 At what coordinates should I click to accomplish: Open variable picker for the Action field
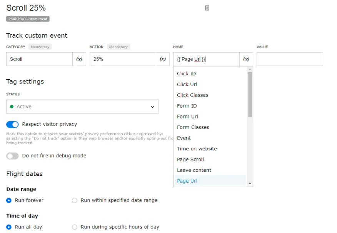pyautogui.click(x=163, y=59)
